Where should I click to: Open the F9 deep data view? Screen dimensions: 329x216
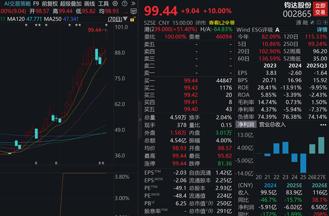36,4
